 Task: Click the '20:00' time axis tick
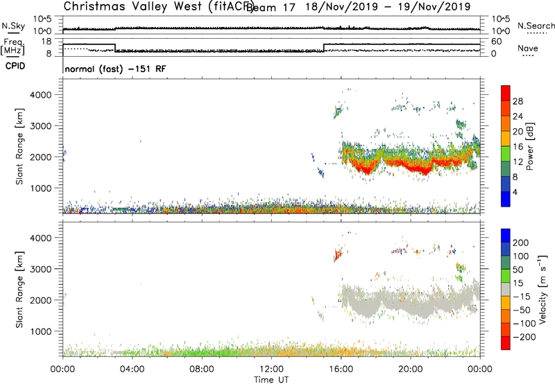(x=411, y=369)
